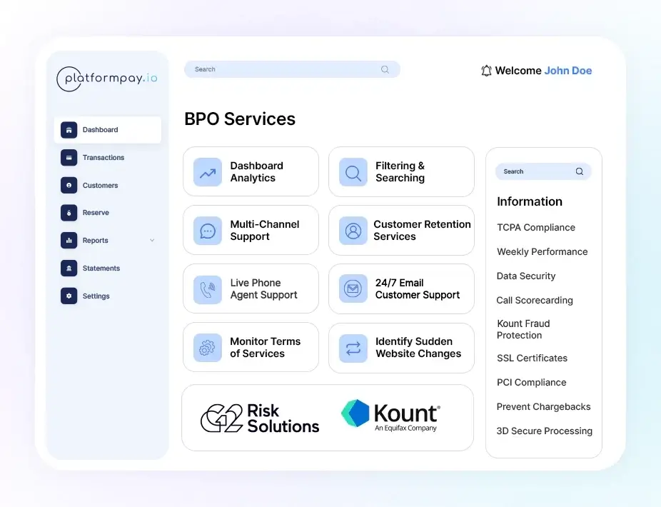Select the Multi-Channel Support chat bubble icon
661x507 pixels.
tap(208, 231)
